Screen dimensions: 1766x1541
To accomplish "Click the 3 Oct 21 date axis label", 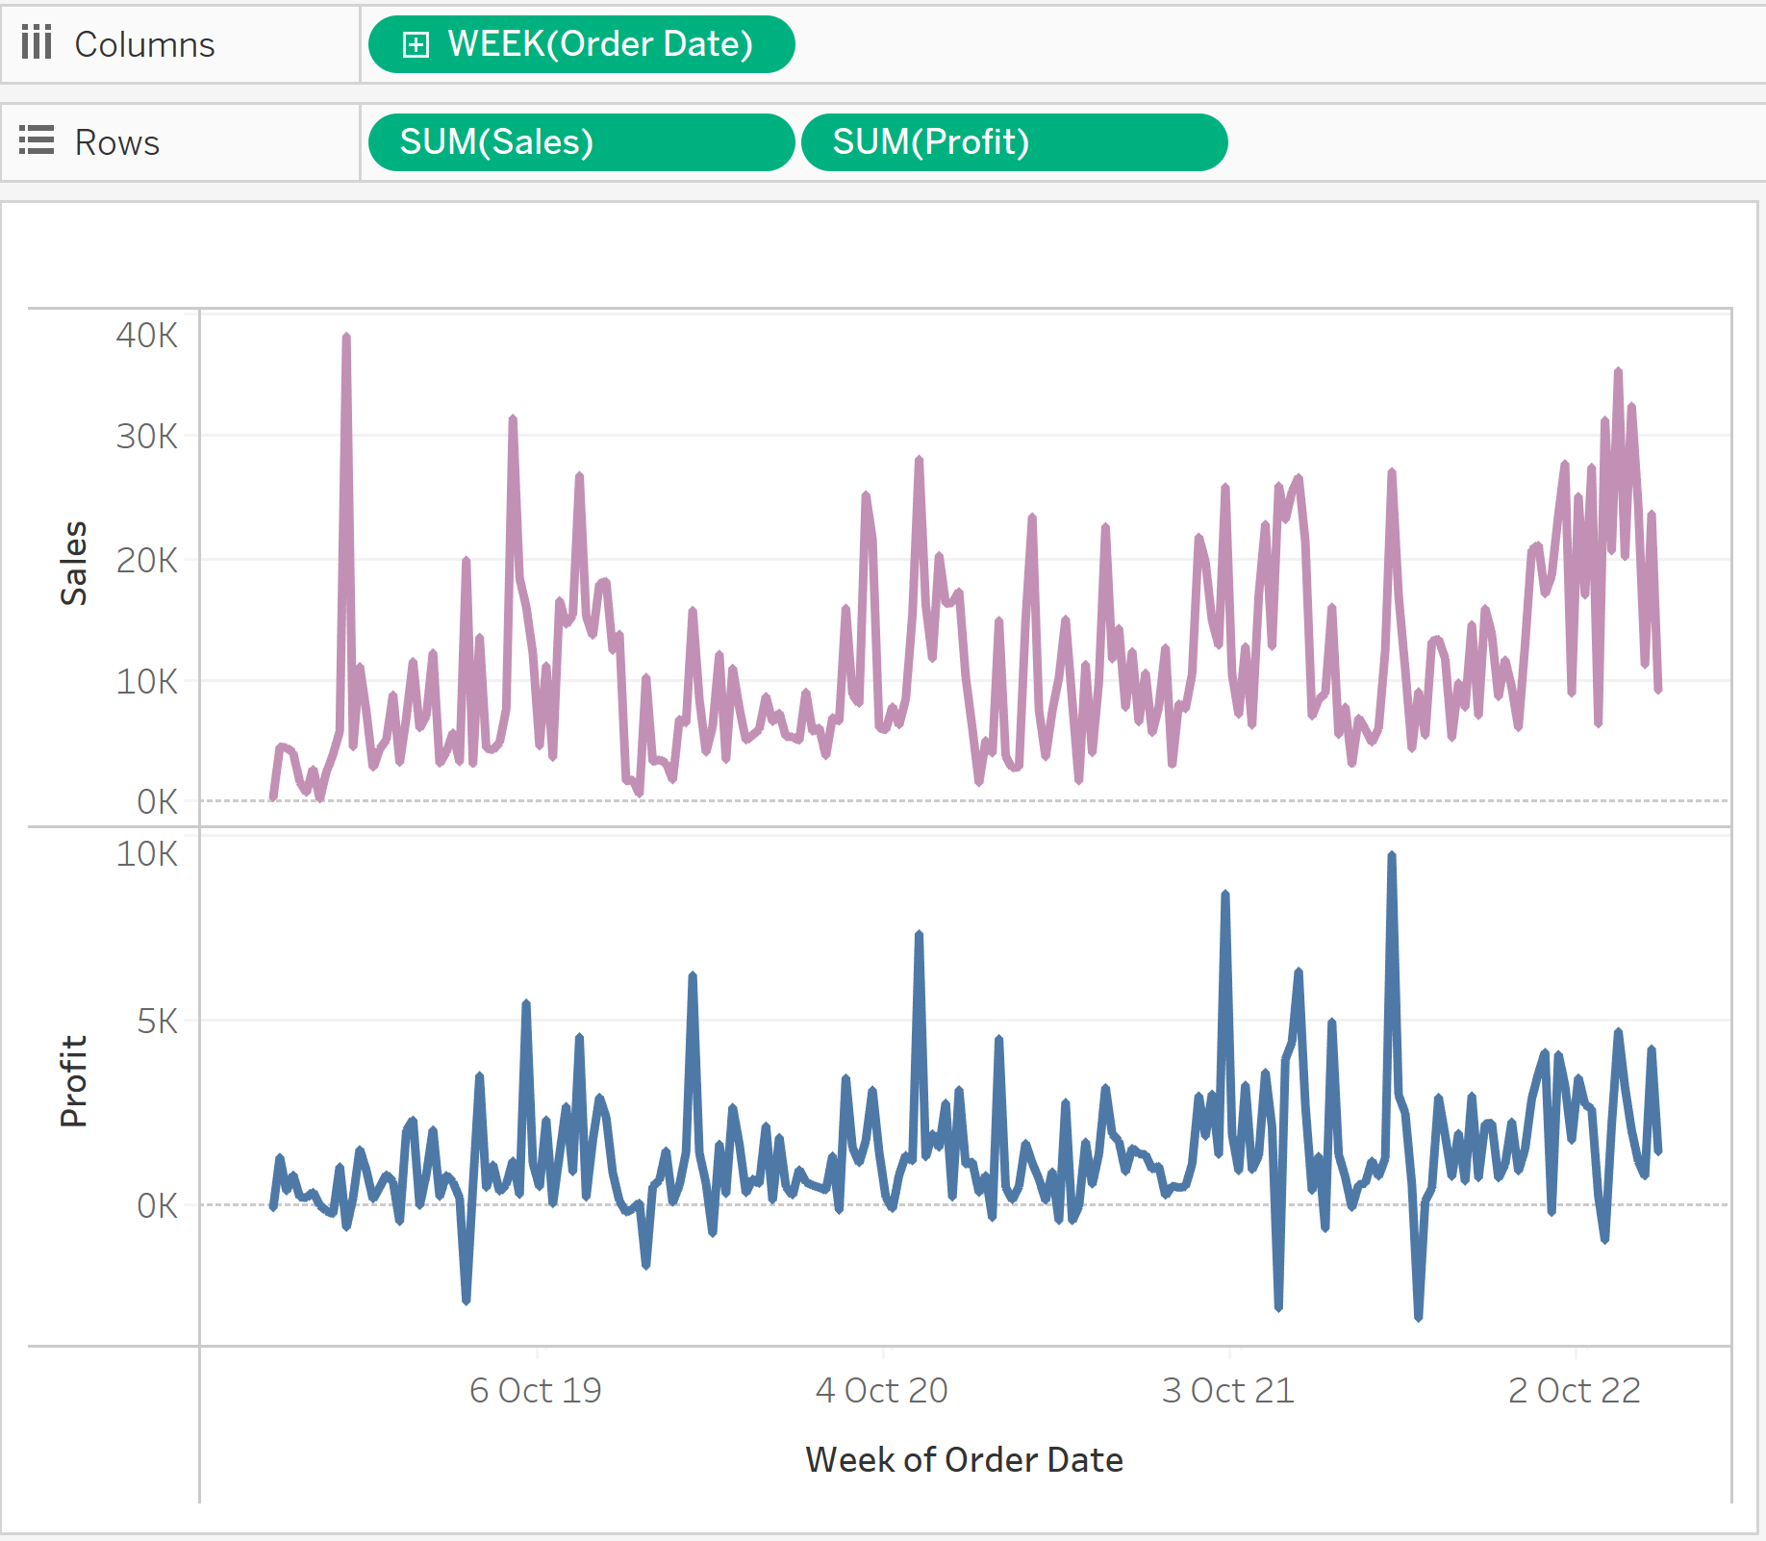I will pyautogui.click(x=1227, y=1390).
